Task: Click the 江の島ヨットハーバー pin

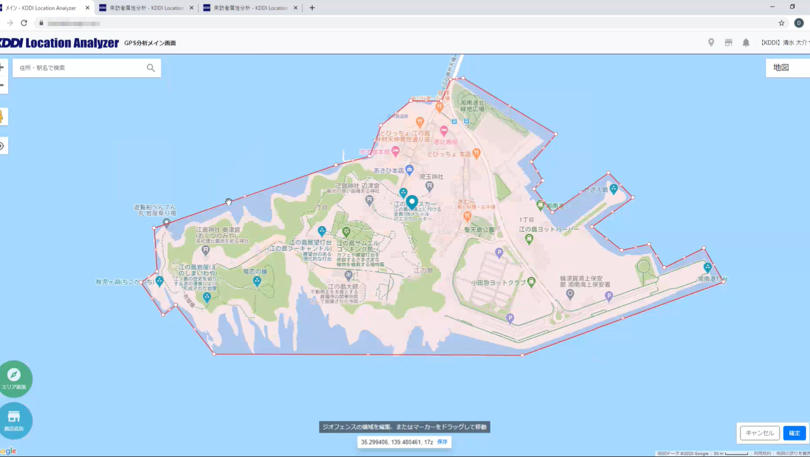Action: 529,240
